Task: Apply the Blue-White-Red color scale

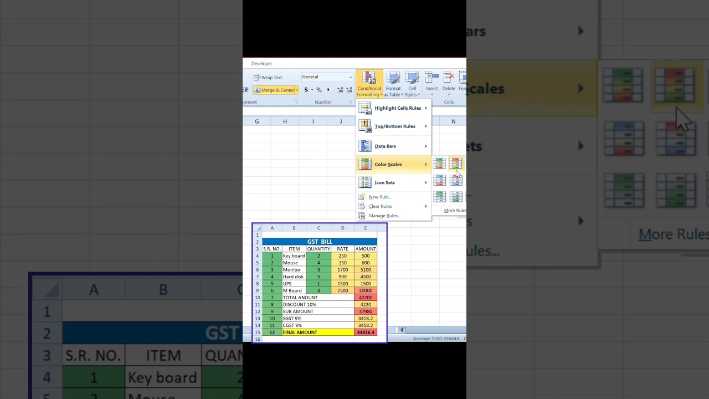Action: point(439,180)
